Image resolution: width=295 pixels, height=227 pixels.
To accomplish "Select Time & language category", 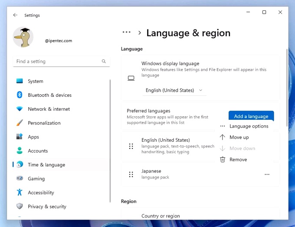I will (x=61, y=165).
